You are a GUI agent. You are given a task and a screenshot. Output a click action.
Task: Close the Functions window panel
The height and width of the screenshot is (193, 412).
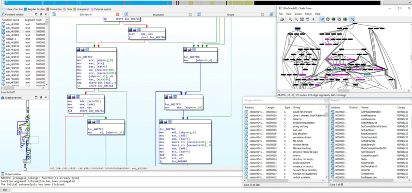[x=46, y=15]
